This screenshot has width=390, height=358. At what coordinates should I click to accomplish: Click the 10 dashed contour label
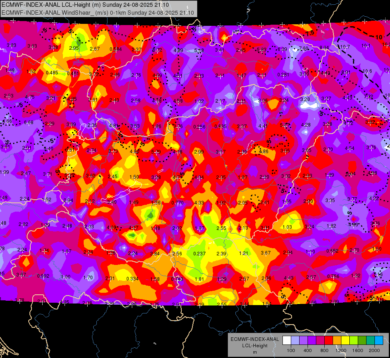click(x=379, y=37)
